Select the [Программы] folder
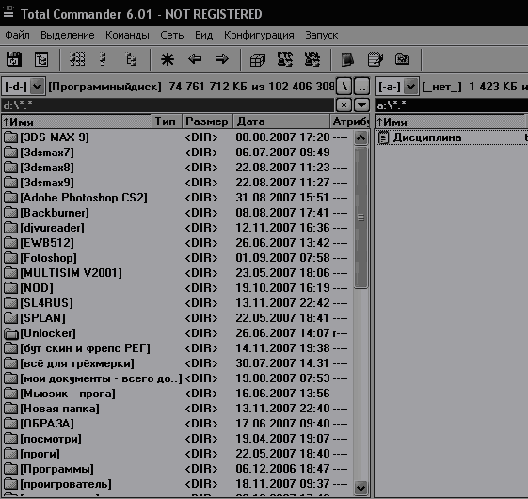 pos(177,469)
